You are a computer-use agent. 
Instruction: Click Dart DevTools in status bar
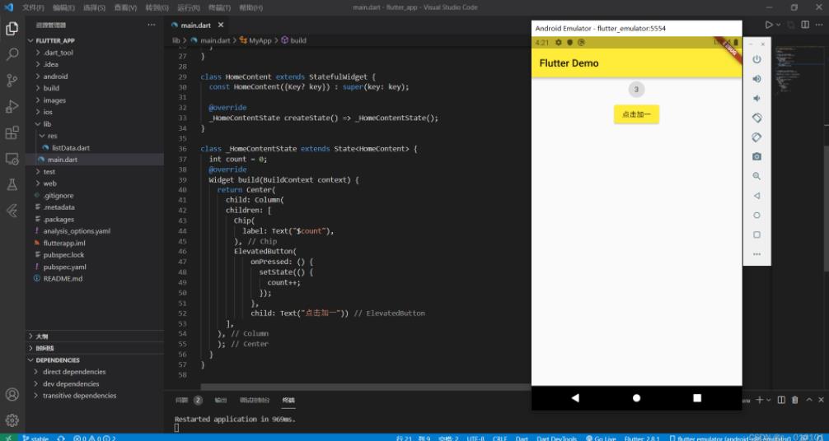pyautogui.click(x=556, y=438)
